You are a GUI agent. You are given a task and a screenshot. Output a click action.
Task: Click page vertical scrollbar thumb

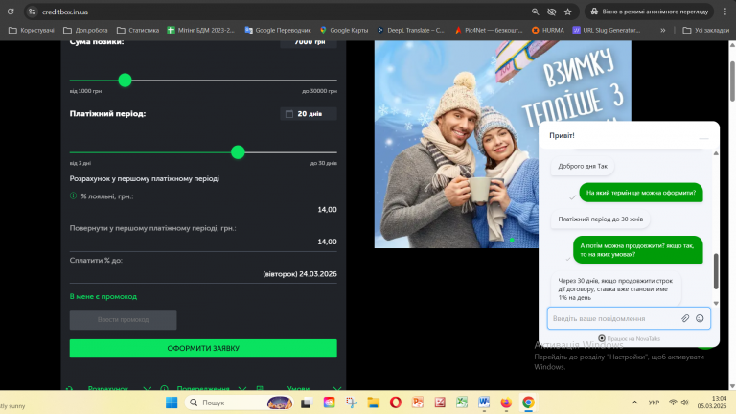tap(732, 80)
